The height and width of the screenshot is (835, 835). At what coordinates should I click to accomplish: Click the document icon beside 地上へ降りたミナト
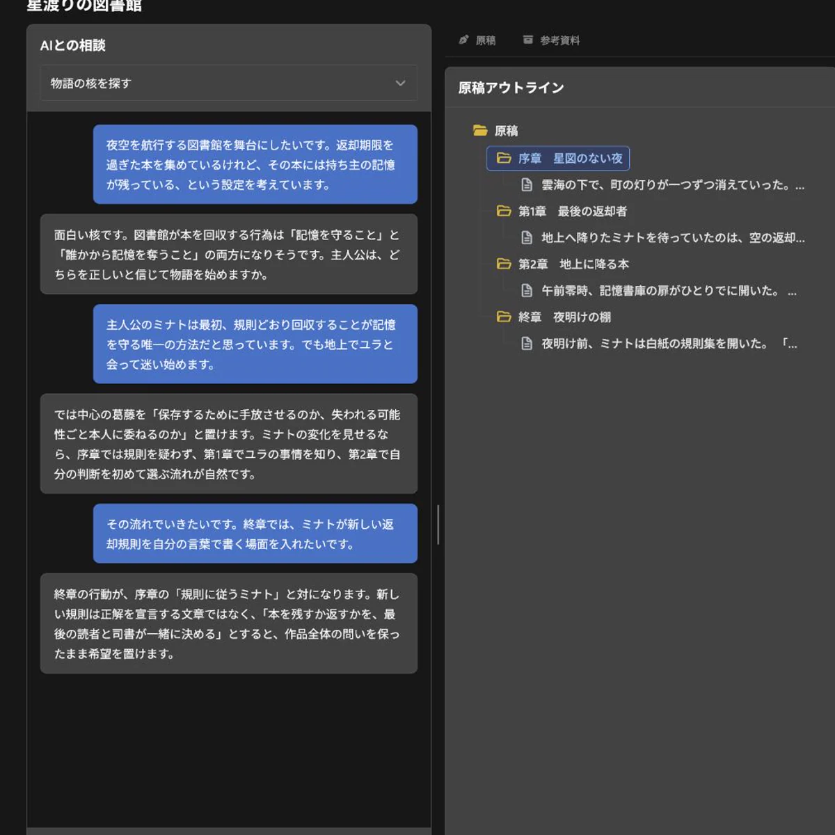coord(527,238)
